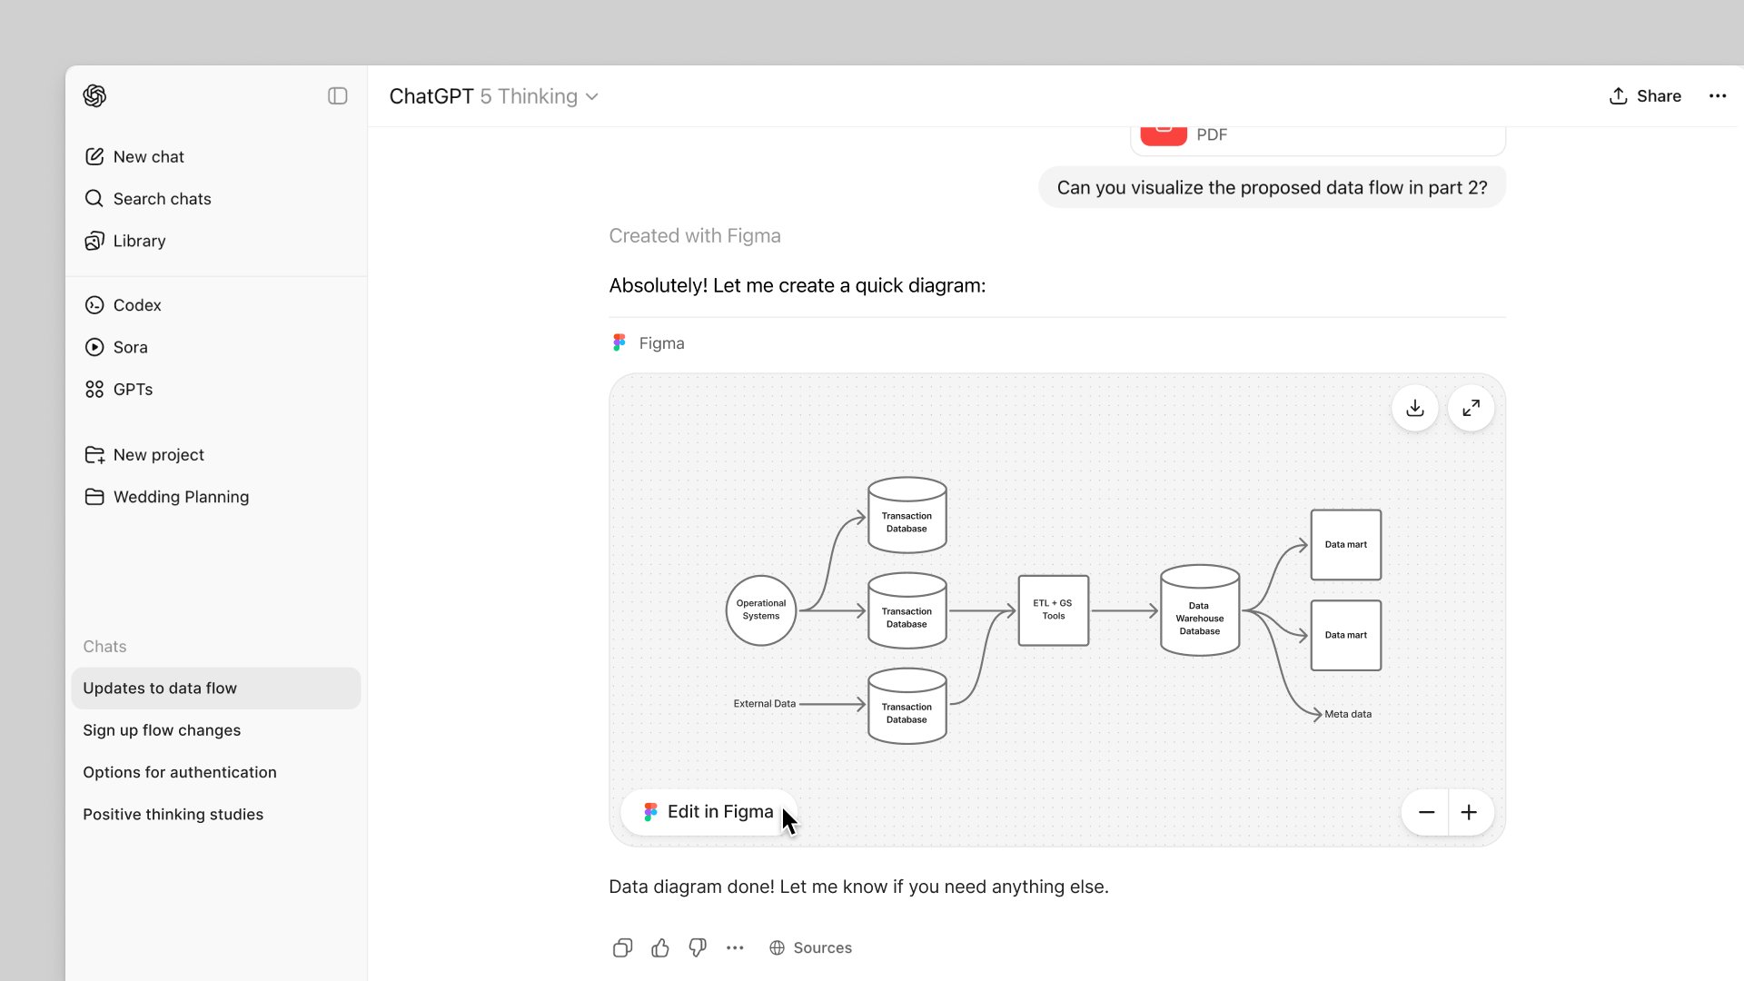The width and height of the screenshot is (1744, 981).
Task: Zoom into the diagram with plus control
Action: pos(1470,812)
